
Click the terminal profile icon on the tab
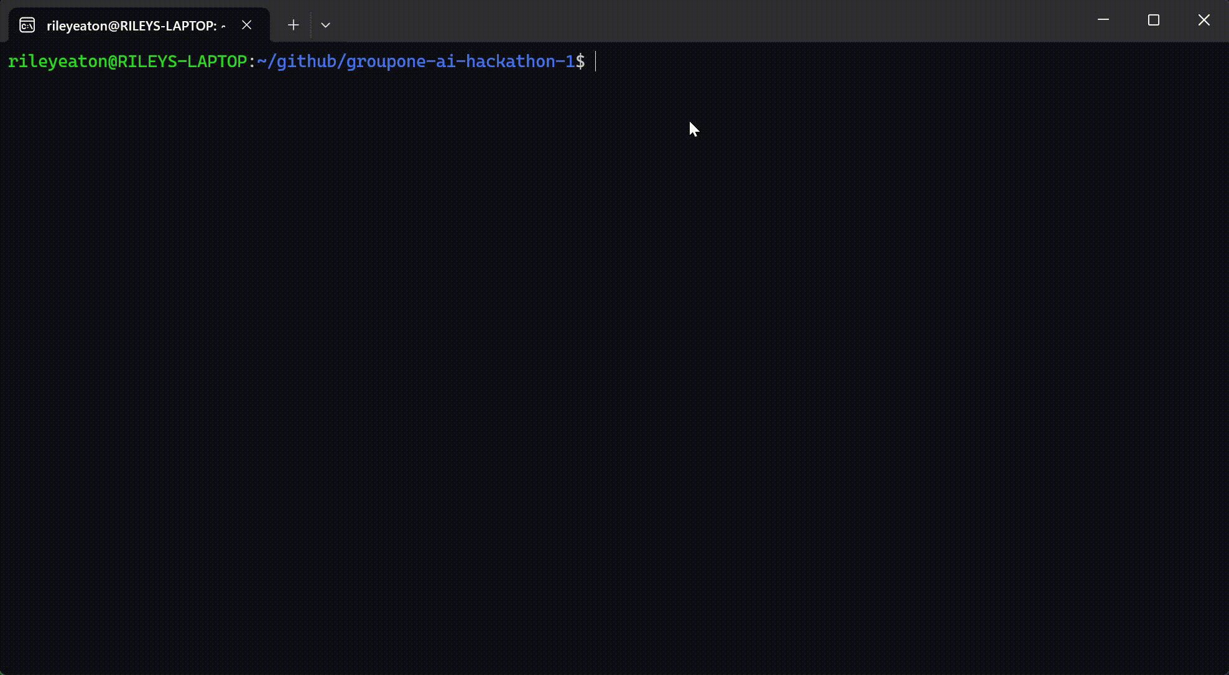(x=27, y=25)
